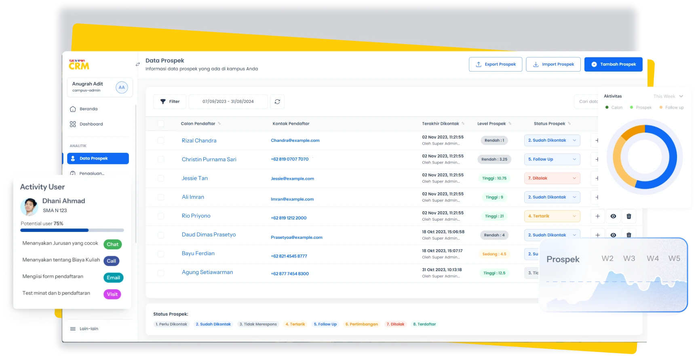Viewport: 696px width, 356px height.
Task: Sort by the Terakhir Dikontak column
Action: click(463, 124)
